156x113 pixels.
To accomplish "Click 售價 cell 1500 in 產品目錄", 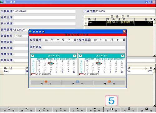I will click(x=144, y=23).
